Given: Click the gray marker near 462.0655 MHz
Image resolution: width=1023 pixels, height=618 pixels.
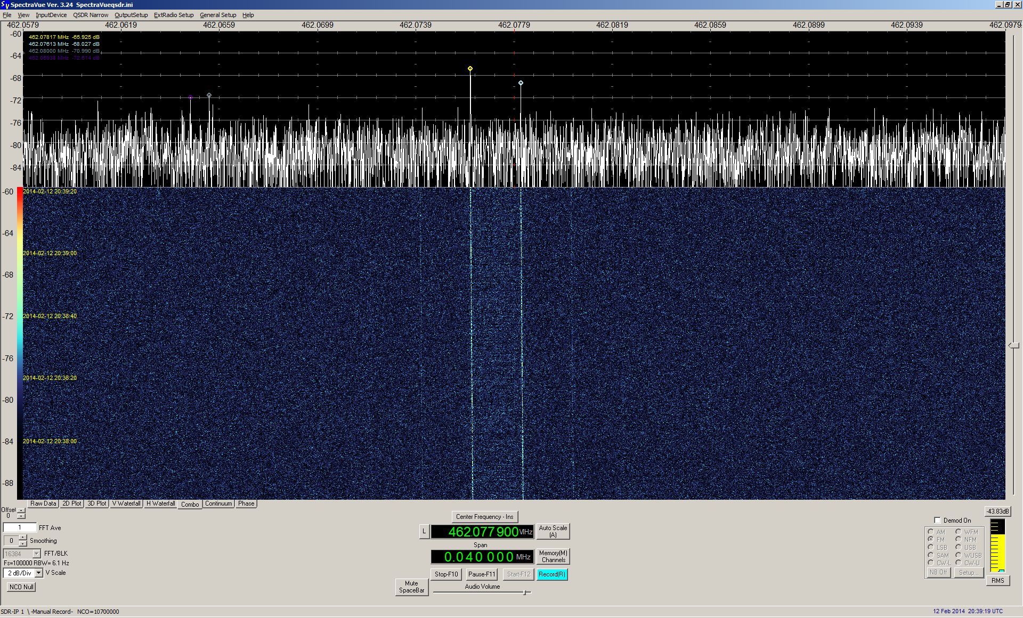Looking at the screenshot, I should [x=209, y=95].
